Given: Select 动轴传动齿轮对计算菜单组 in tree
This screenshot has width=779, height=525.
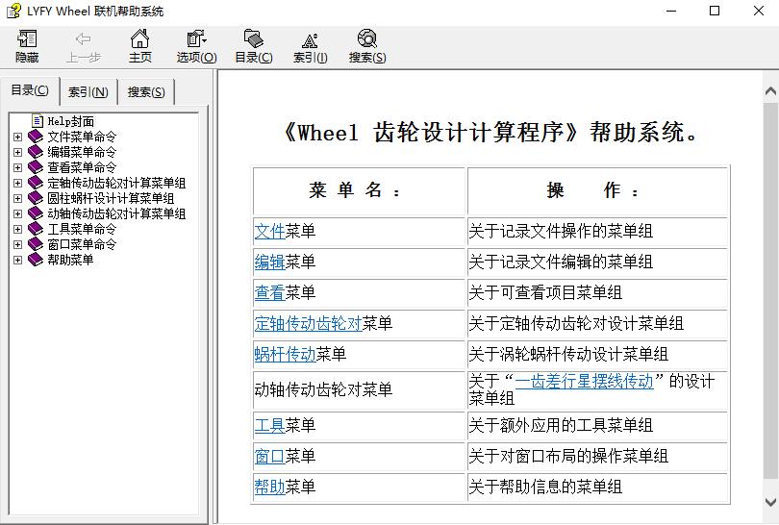Looking at the screenshot, I should 116,213.
